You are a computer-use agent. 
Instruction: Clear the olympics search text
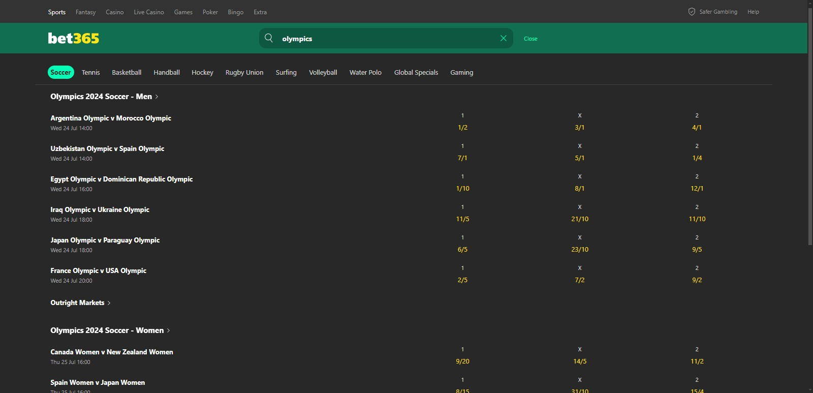click(504, 38)
